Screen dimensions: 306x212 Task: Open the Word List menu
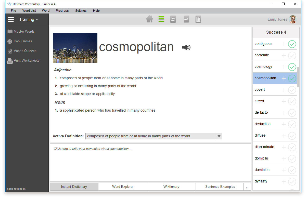[x=29, y=11]
